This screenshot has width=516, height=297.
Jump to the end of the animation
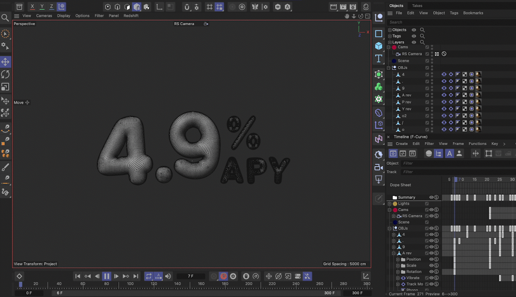click(136, 276)
